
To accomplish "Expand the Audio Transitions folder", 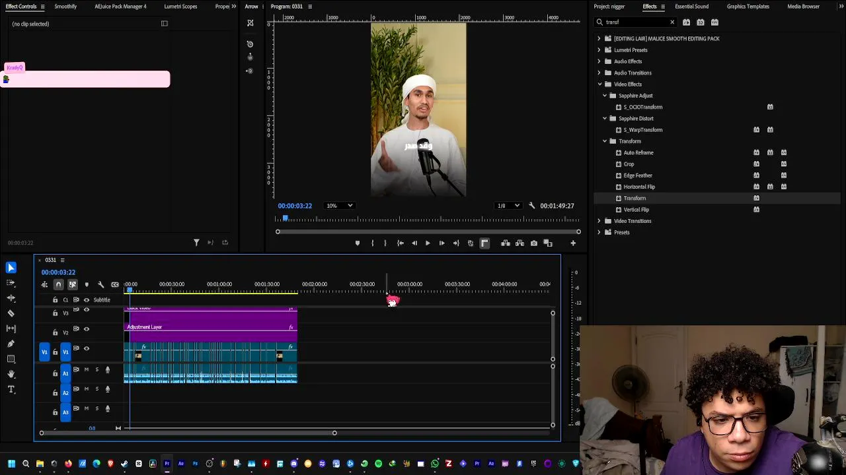I will click(x=599, y=73).
